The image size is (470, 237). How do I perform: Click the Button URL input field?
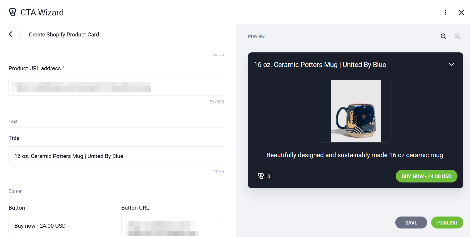[172, 226]
